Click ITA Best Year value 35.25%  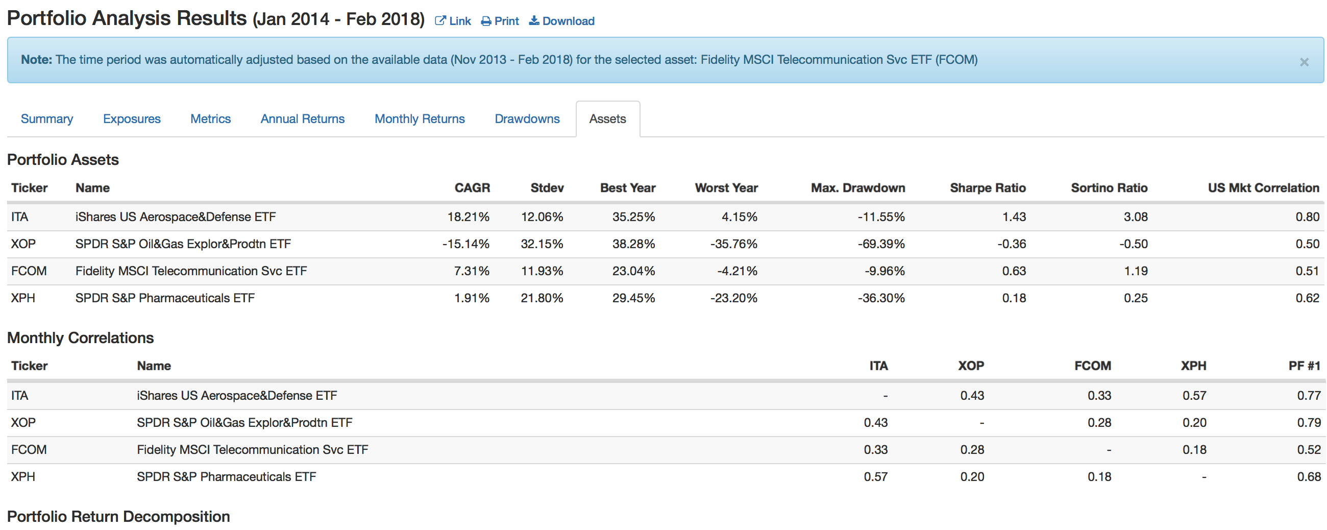(633, 216)
